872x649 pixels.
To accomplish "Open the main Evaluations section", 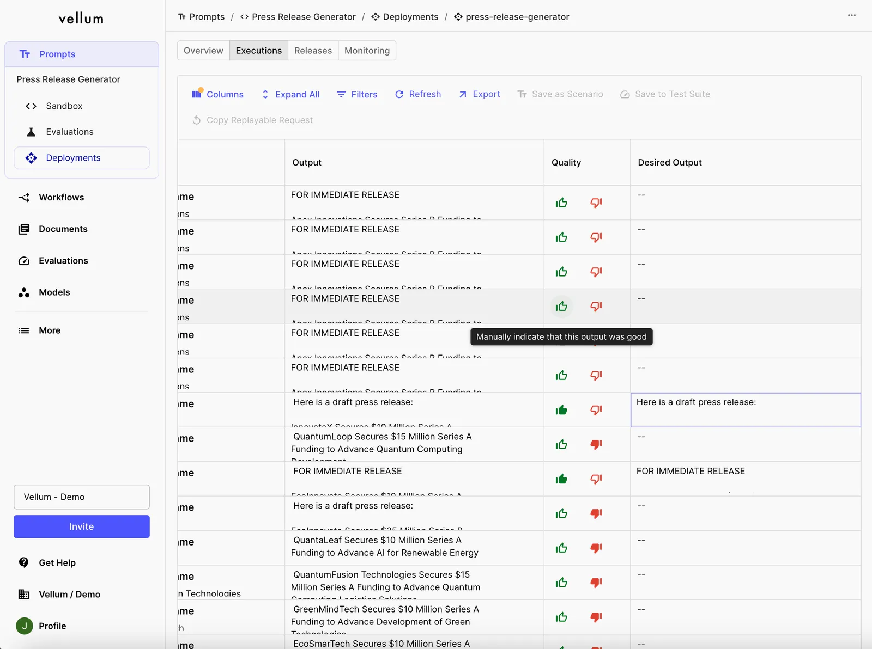I will point(63,260).
